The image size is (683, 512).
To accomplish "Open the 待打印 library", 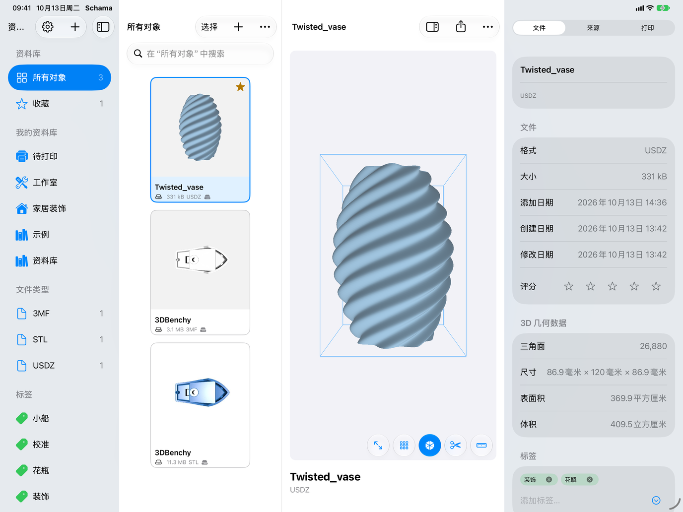I will pos(60,156).
